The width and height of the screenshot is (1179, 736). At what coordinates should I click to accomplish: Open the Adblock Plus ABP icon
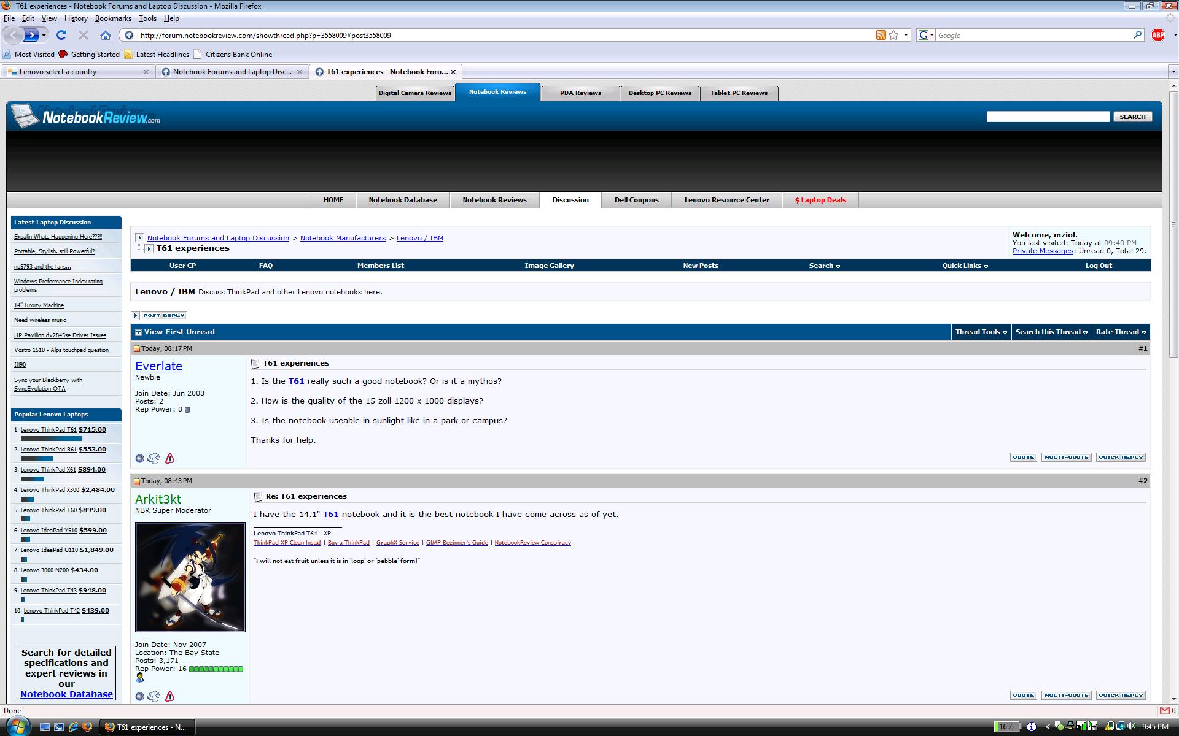(x=1158, y=35)
